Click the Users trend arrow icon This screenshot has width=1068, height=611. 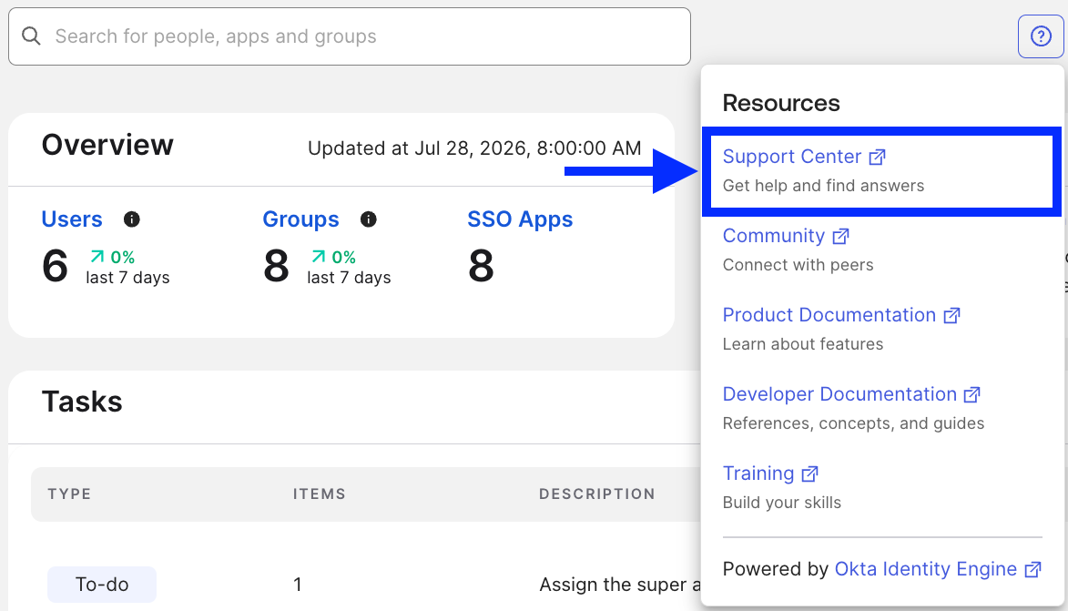[97, 257]
